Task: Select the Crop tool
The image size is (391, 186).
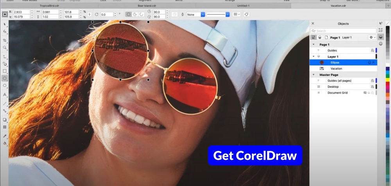Action: [4, 40]
